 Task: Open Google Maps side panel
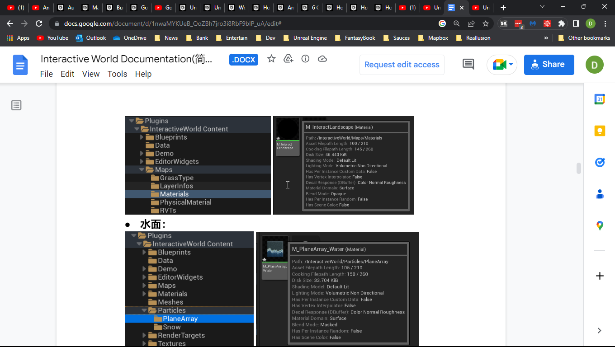coord(600,225)
